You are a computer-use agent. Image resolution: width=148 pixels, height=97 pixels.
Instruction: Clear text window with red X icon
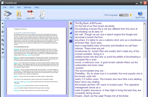pos(71,23)
